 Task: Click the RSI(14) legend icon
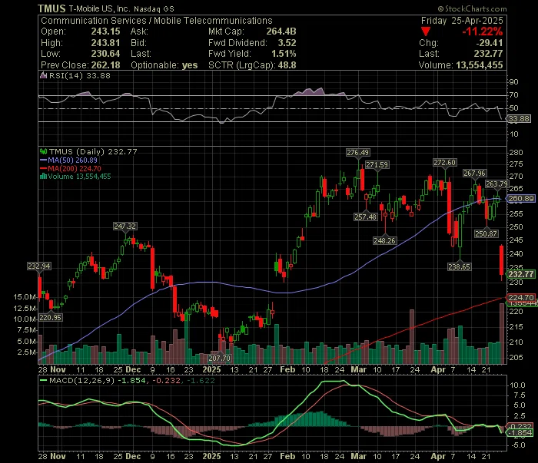(43, 75)
